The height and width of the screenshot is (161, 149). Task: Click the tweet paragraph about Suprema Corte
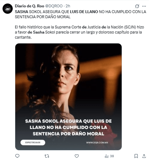click(x=79, y=32)
